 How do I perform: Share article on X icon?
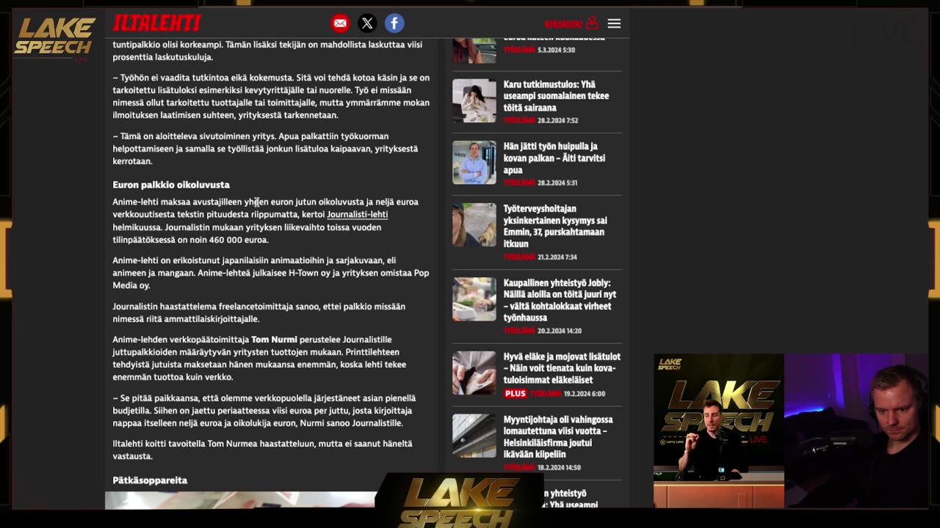tap(367, 23)
